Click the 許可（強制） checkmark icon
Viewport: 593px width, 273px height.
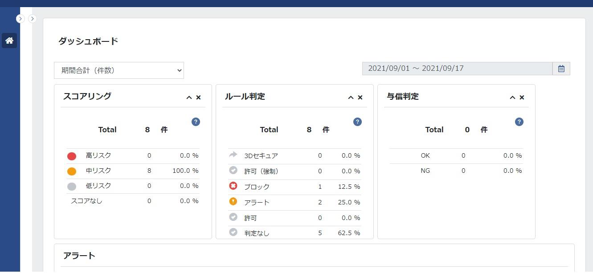pyautogui.click(x=233, y=170)
